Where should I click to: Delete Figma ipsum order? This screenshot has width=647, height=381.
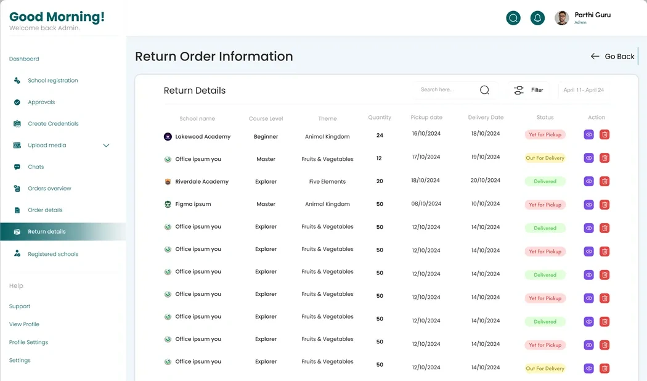[604, 205]
